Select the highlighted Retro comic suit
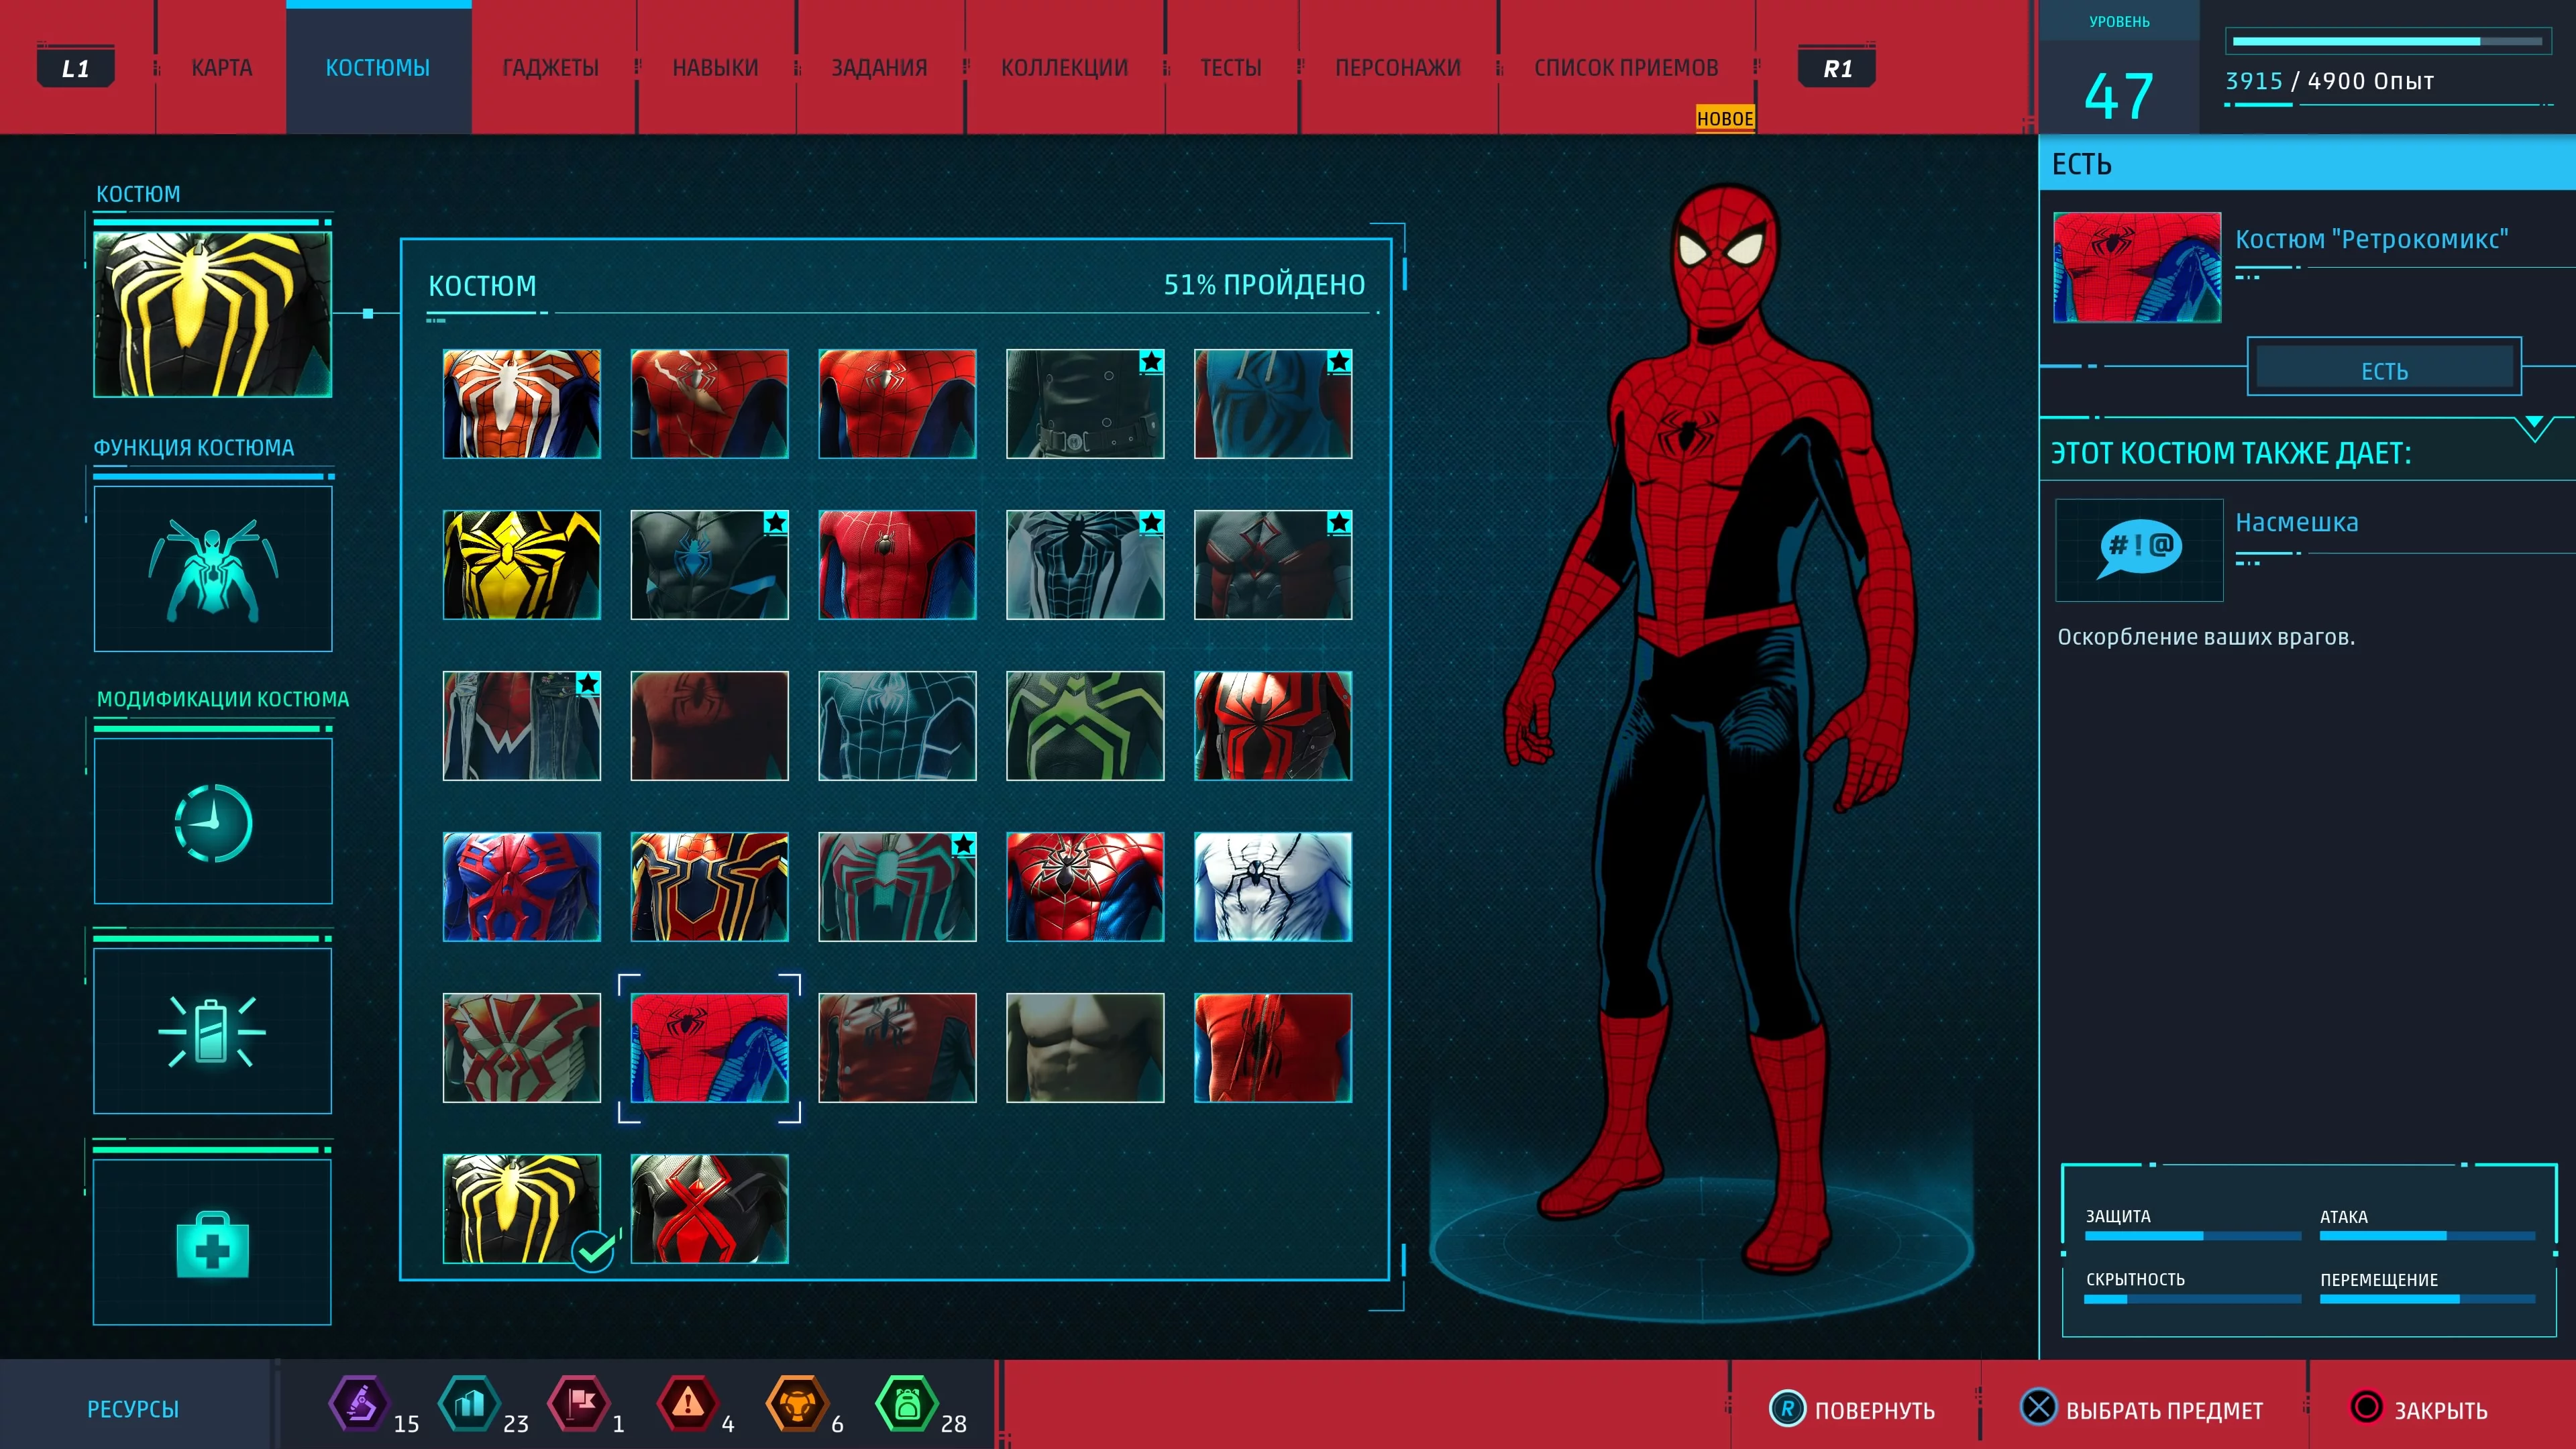The height and width of the screenshot is (1449, 2576). 710,1048
